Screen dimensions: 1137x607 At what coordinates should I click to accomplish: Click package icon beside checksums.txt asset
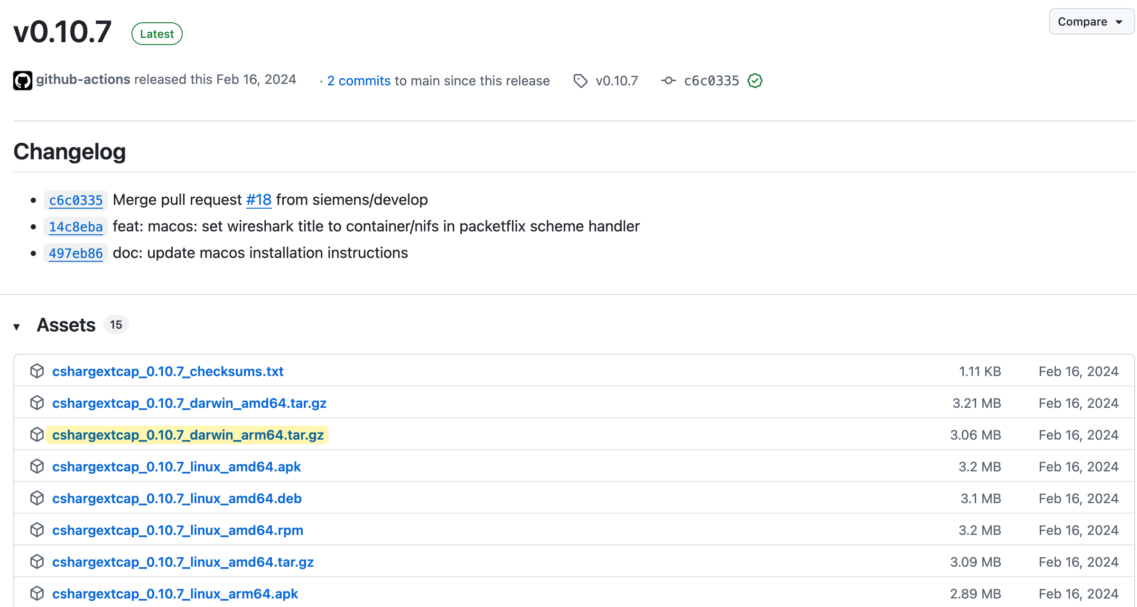(37, 371)
